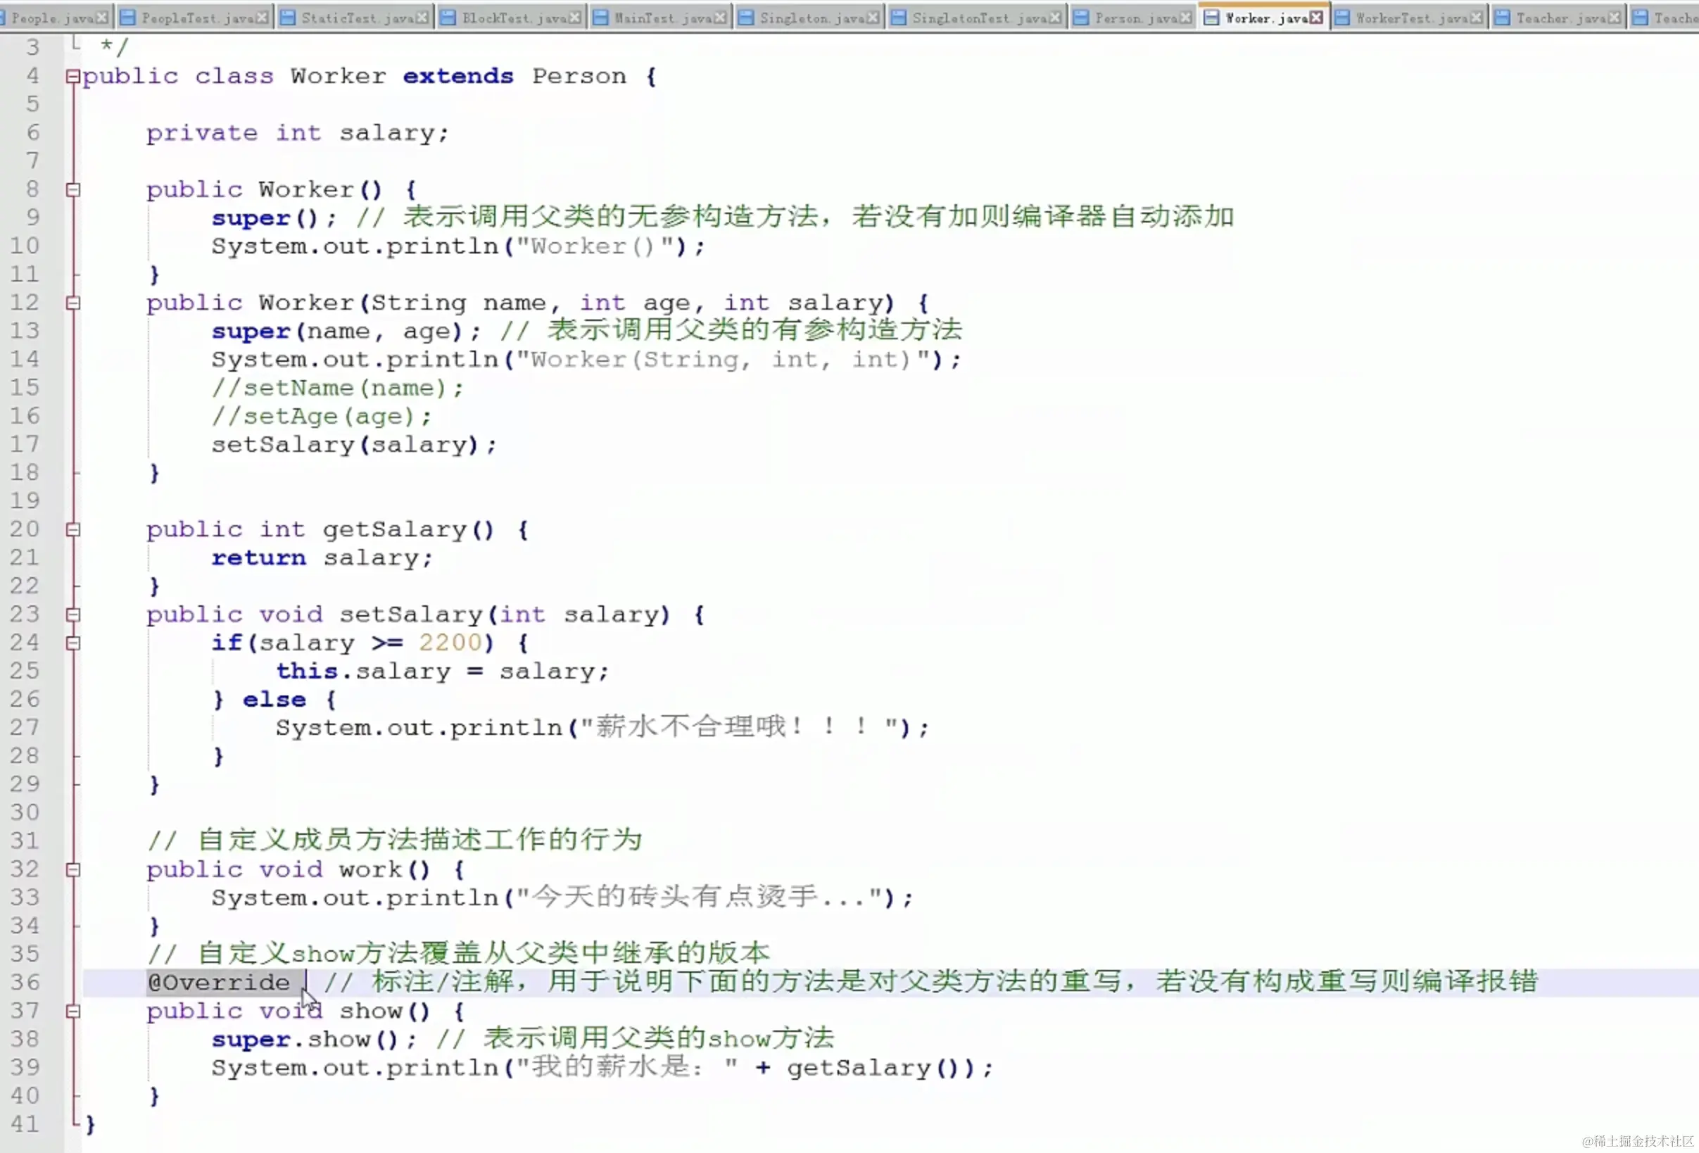This screenshot has width=1699, height=1153.
Task: Close the MainTest.java tab
Action: pyautogui.click(x=720, y=18)
